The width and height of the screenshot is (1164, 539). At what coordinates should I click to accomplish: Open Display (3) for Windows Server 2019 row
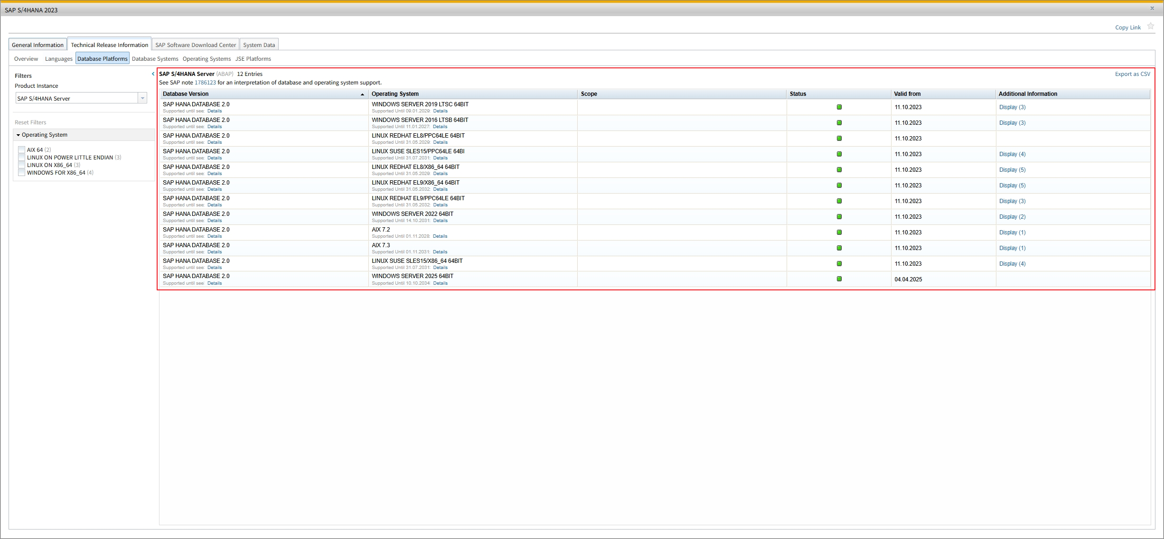1012,107
